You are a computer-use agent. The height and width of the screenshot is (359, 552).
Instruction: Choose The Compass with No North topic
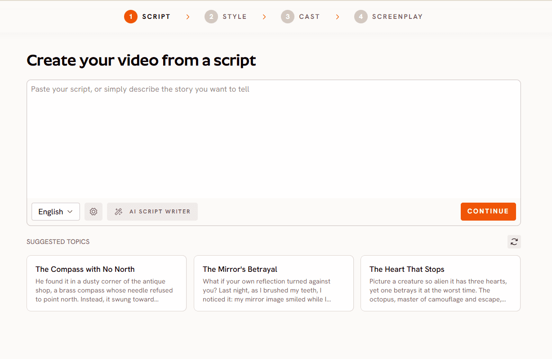click(107, 284)
